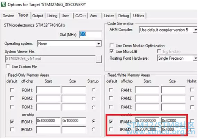
Task: Click the IRAM1 Size field 0x4C000
Action: 173,121
